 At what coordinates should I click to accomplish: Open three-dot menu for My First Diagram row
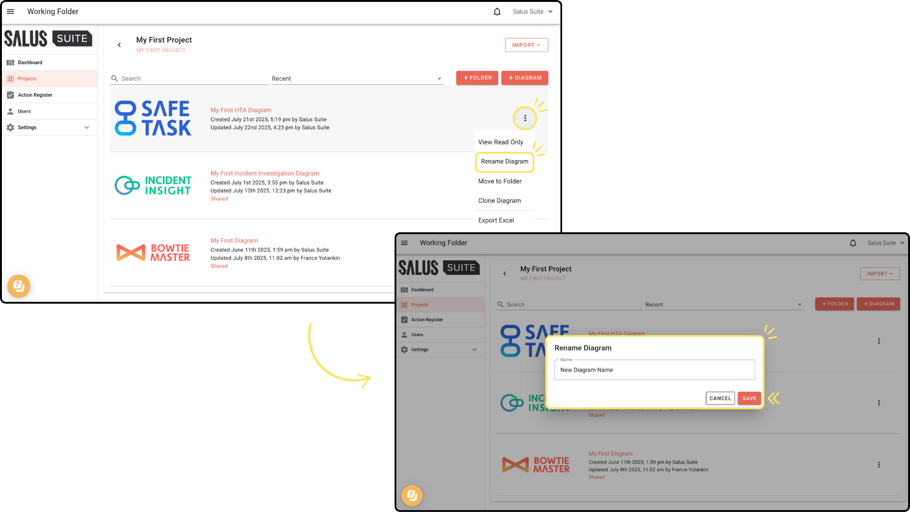pos(878,465)
